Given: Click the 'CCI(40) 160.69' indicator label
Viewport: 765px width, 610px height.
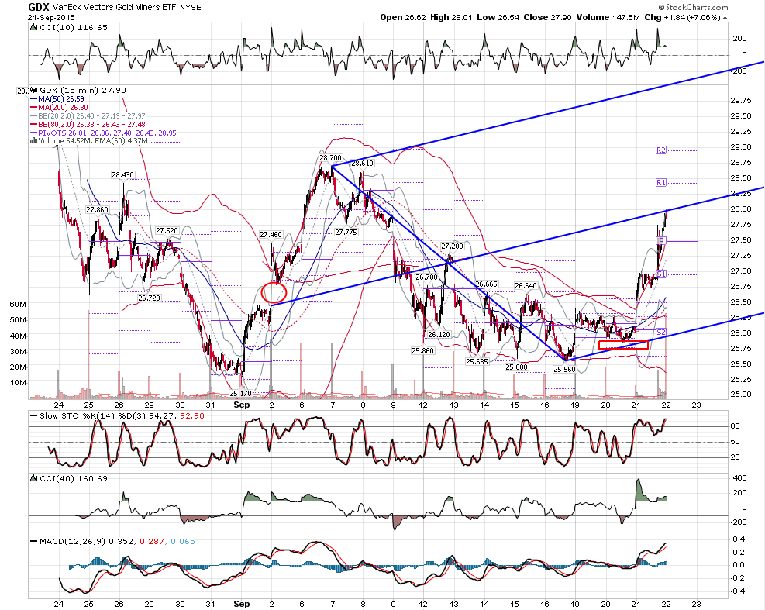Looking at the screenshot, I should pyautogui.click(x=73, y=478).
